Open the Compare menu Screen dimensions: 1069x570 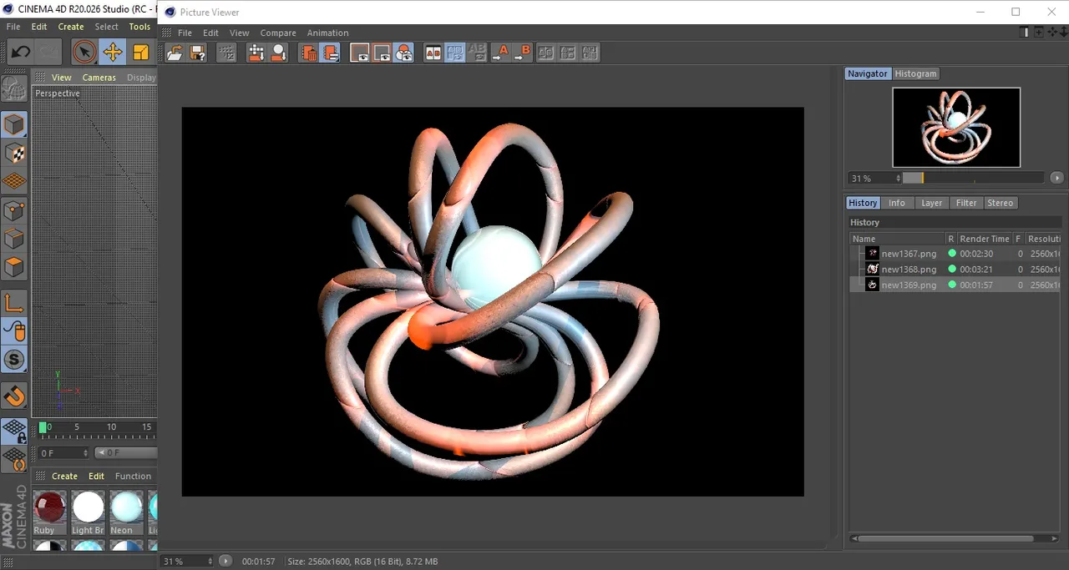point(278,33)
